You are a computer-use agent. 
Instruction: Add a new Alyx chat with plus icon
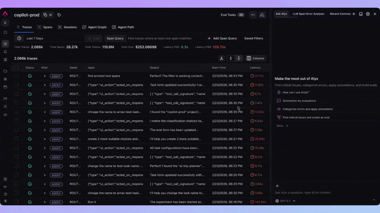tap(354, 14)
